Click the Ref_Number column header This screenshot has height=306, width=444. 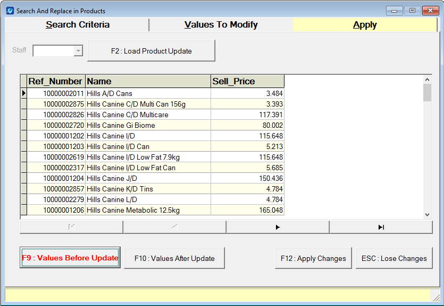coord(56,81)
